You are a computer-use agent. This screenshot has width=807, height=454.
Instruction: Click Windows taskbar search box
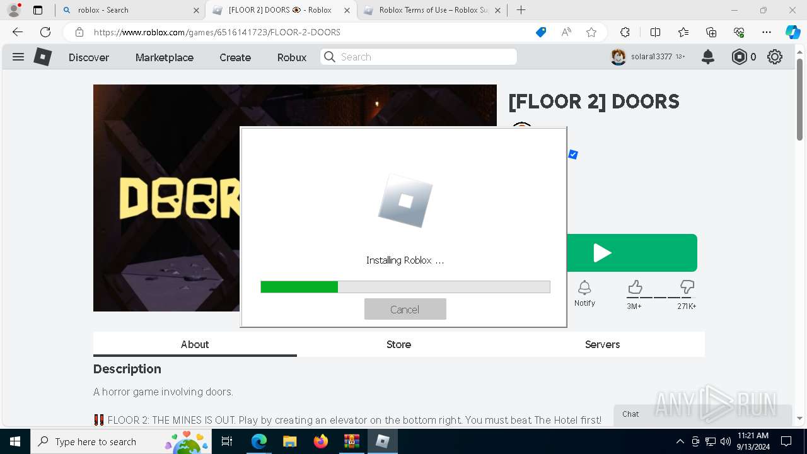click(120, 441)
